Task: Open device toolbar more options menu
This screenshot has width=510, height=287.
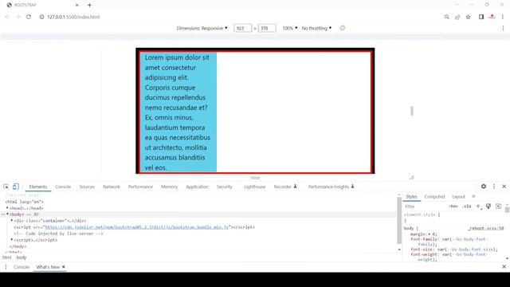Action: click(503, 29)
